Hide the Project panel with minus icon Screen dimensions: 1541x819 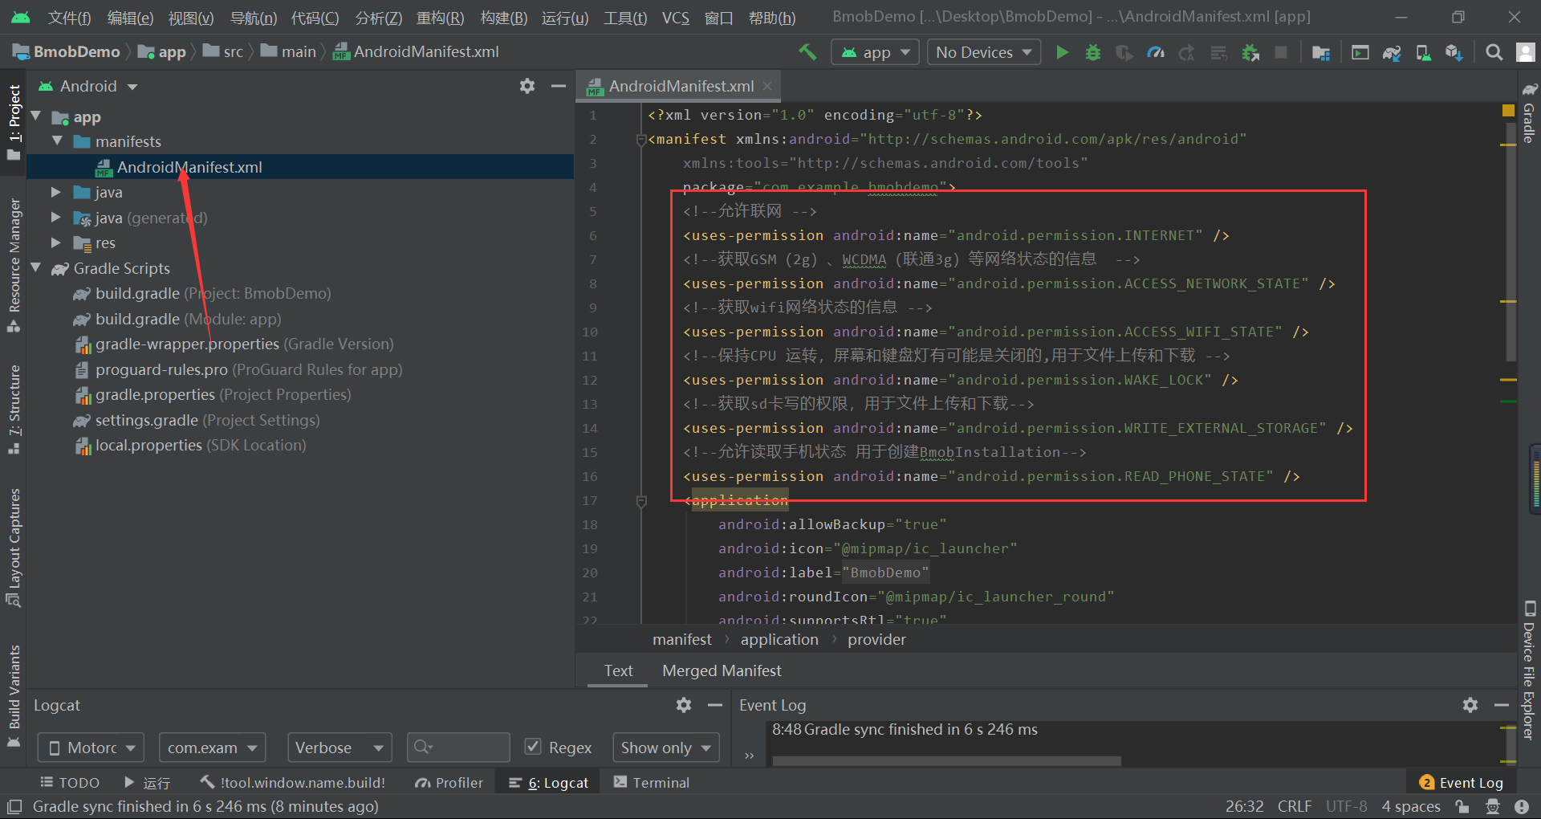(x=559, y=86)
